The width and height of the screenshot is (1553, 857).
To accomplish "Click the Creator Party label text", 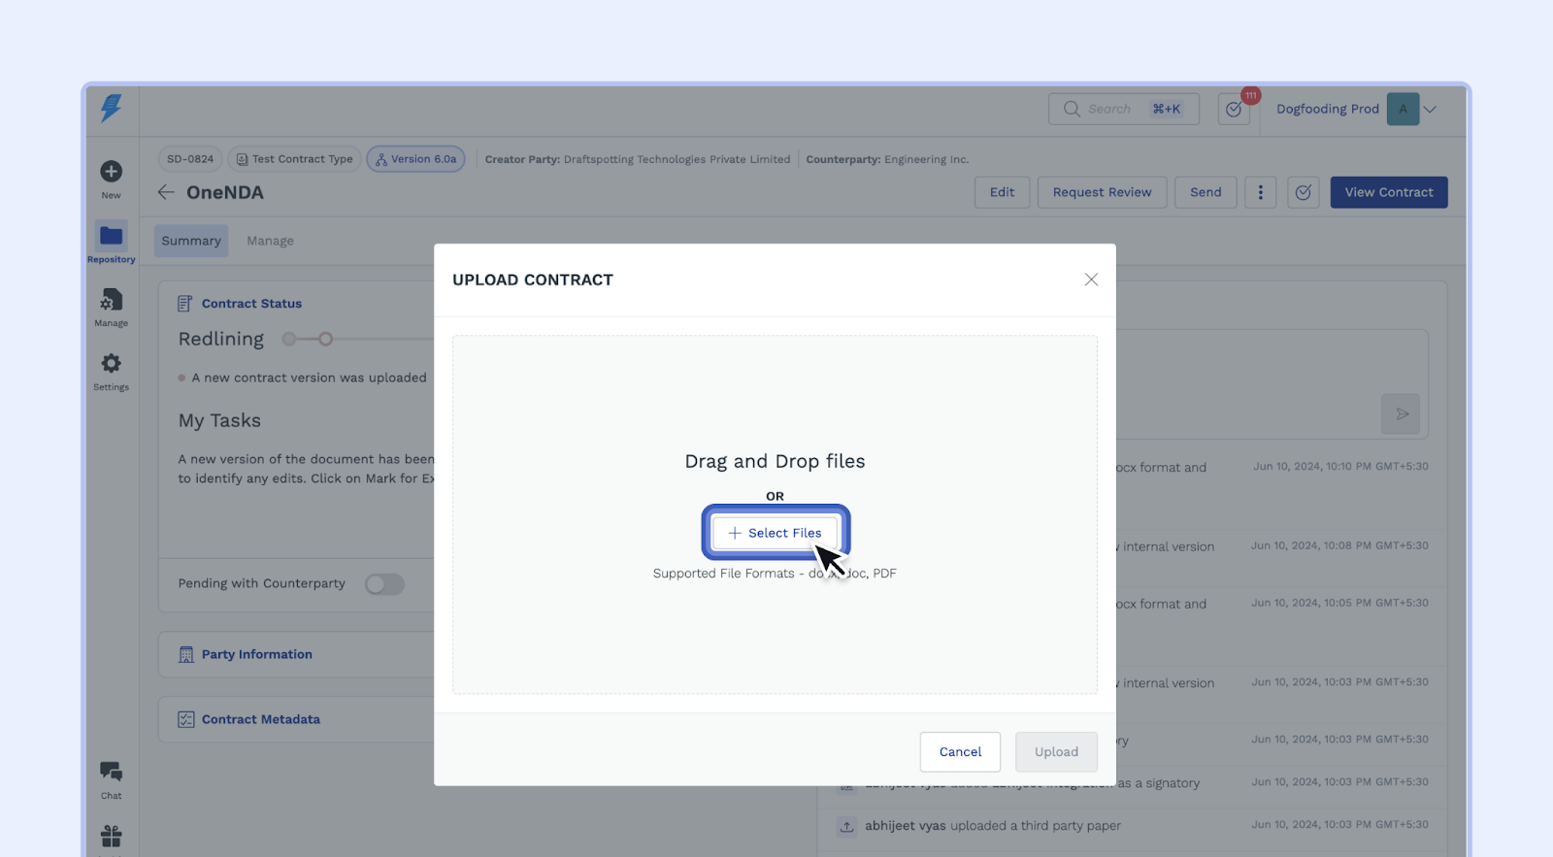I will point(522,159).
